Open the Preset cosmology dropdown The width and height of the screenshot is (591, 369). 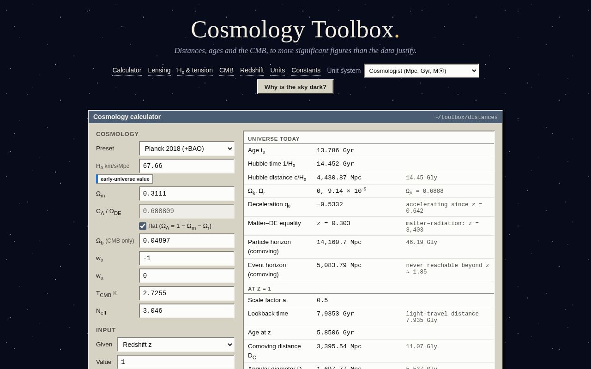187,149
